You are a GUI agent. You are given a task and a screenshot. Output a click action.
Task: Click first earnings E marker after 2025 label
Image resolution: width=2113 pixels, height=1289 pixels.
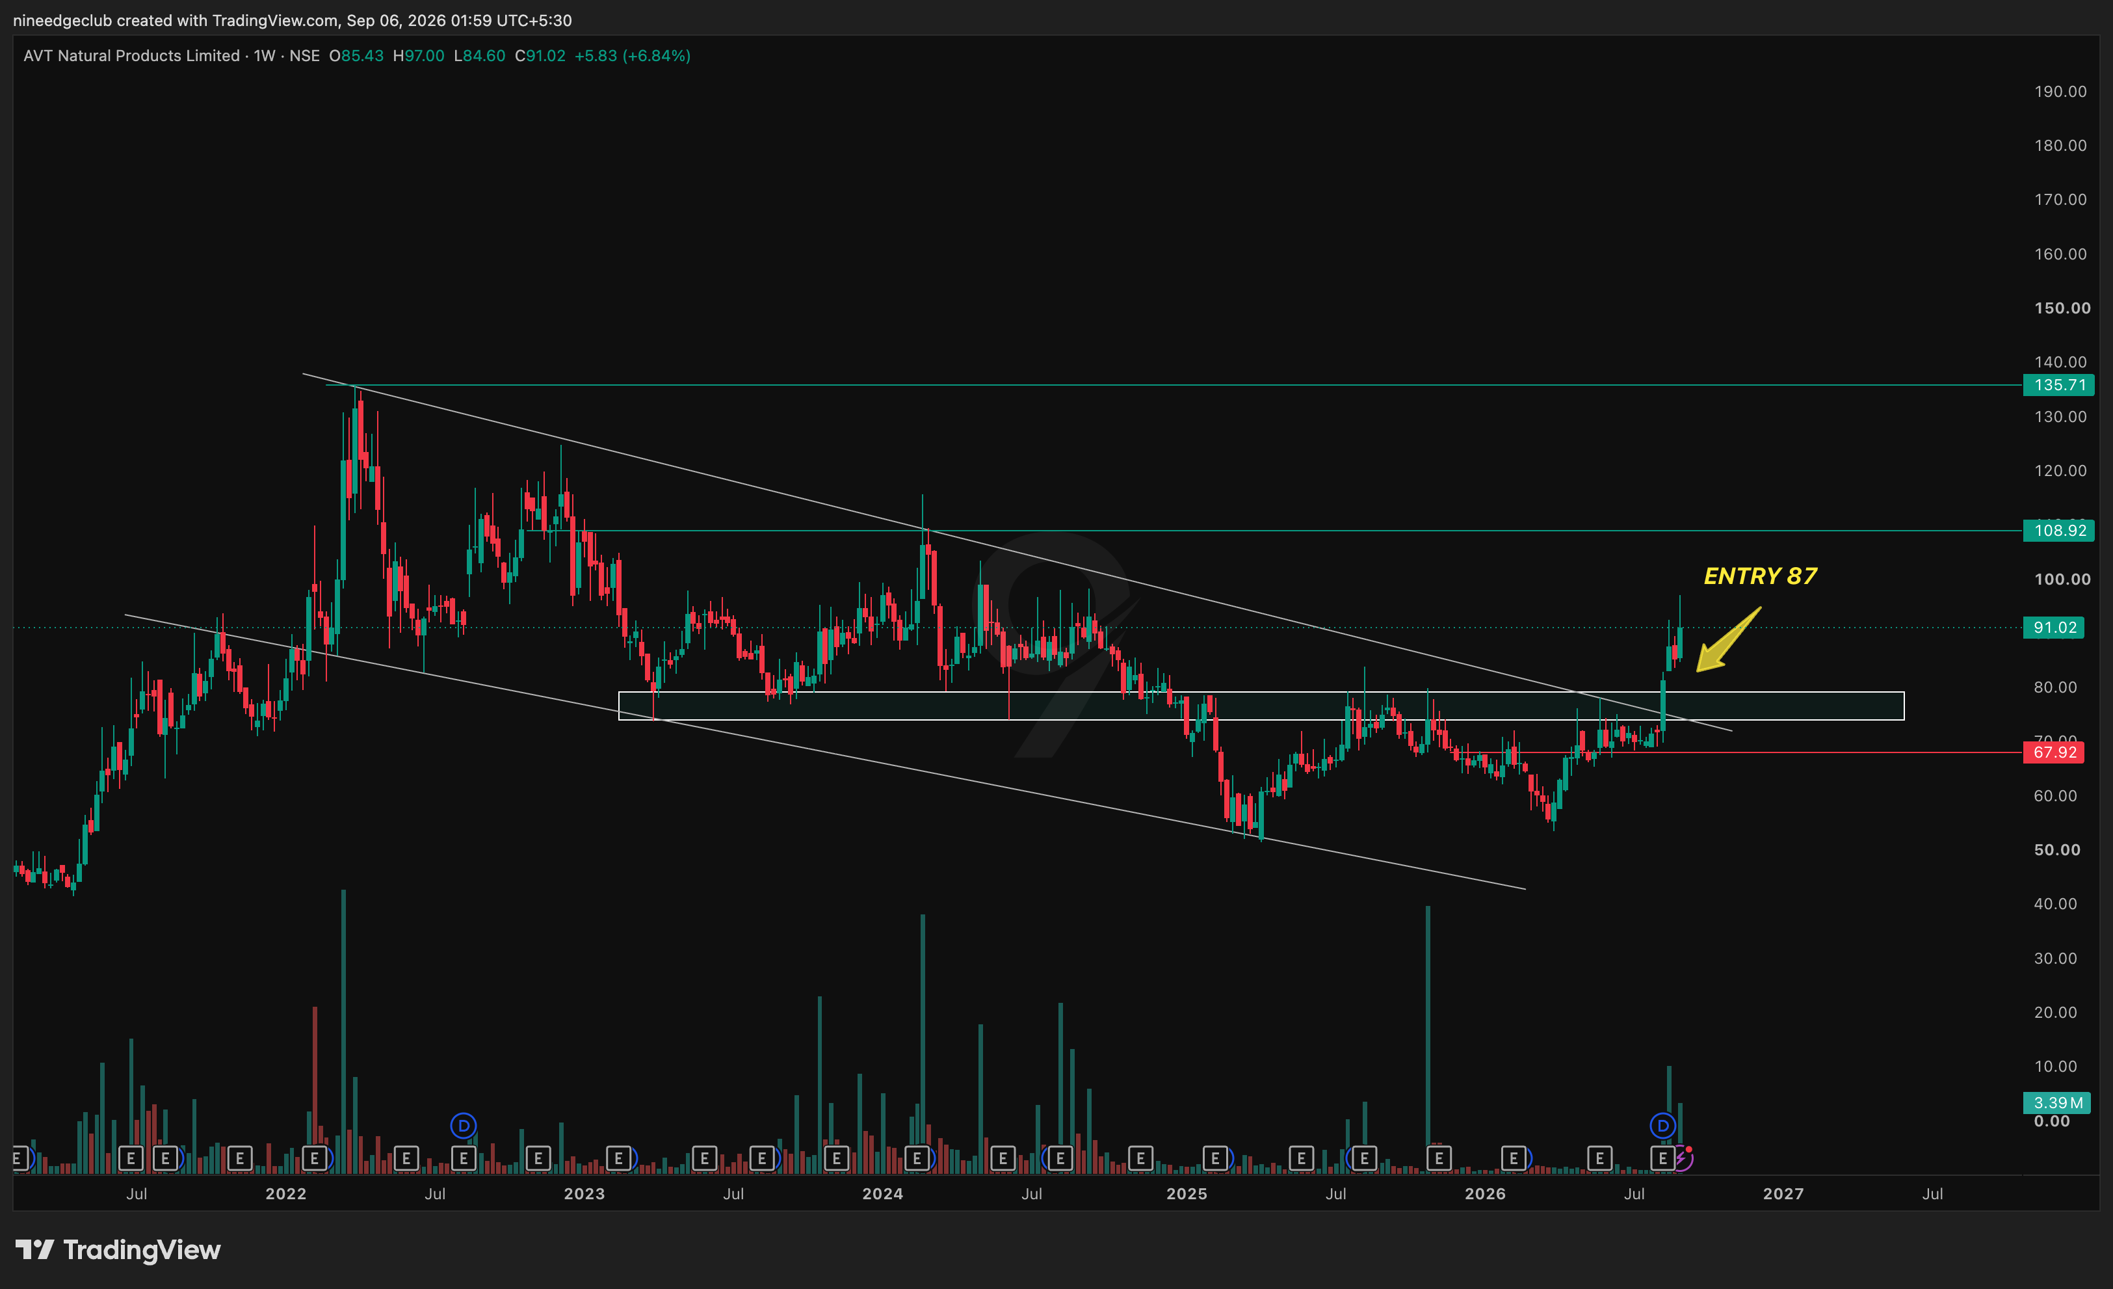pos(1216,1159)
